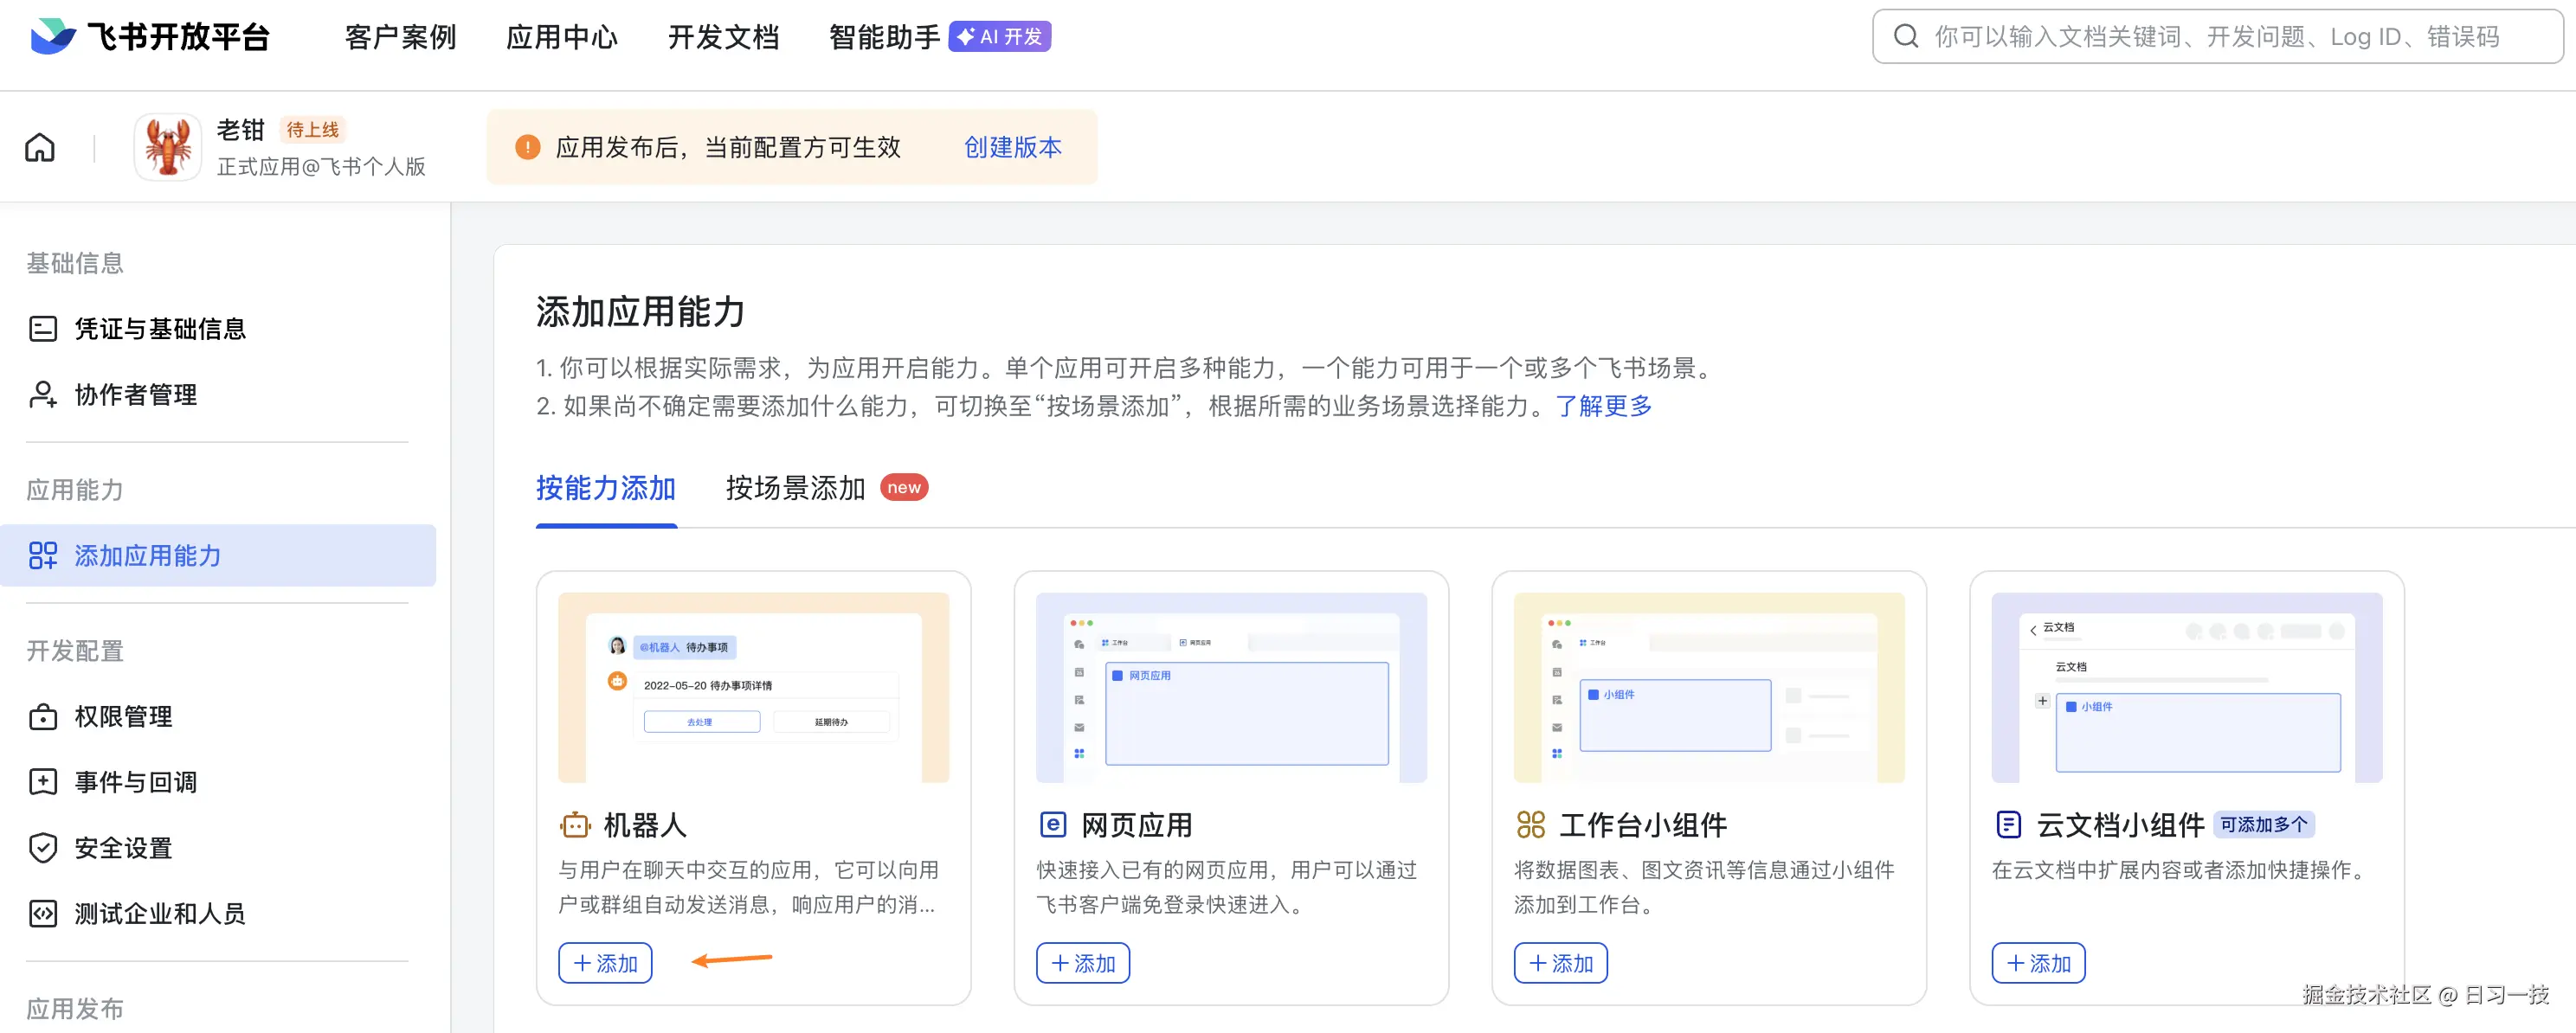The image size is (2576, 1033).
Task: Click the 待上线 status tag
Action: tap(313, 130)
